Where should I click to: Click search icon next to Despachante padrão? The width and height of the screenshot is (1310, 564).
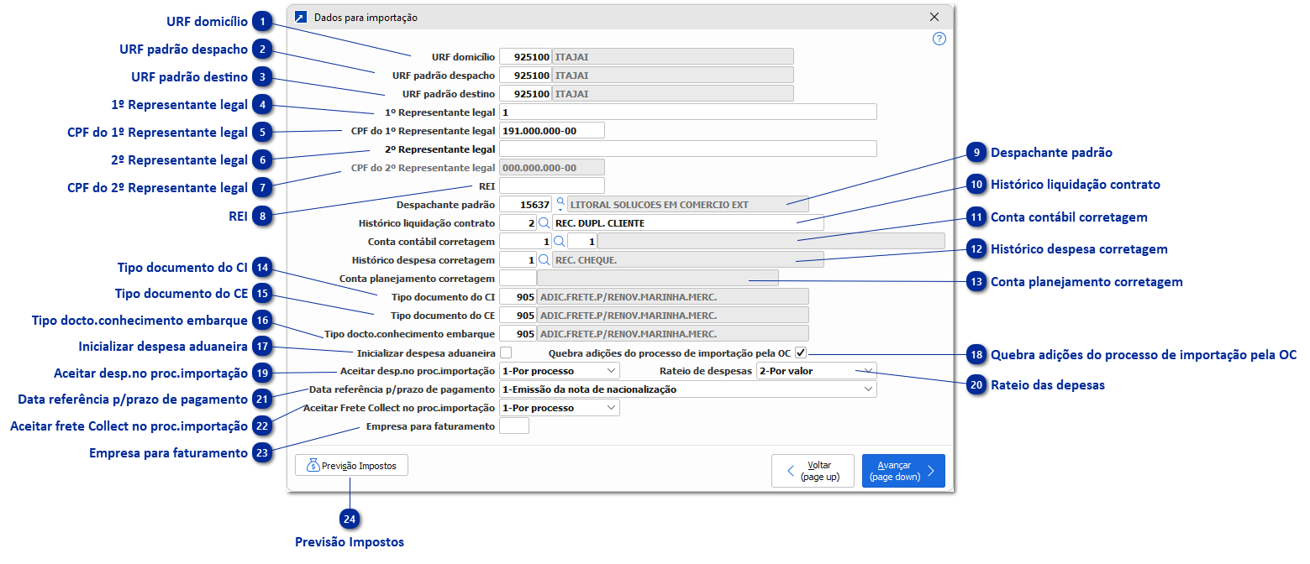(560, 204)
